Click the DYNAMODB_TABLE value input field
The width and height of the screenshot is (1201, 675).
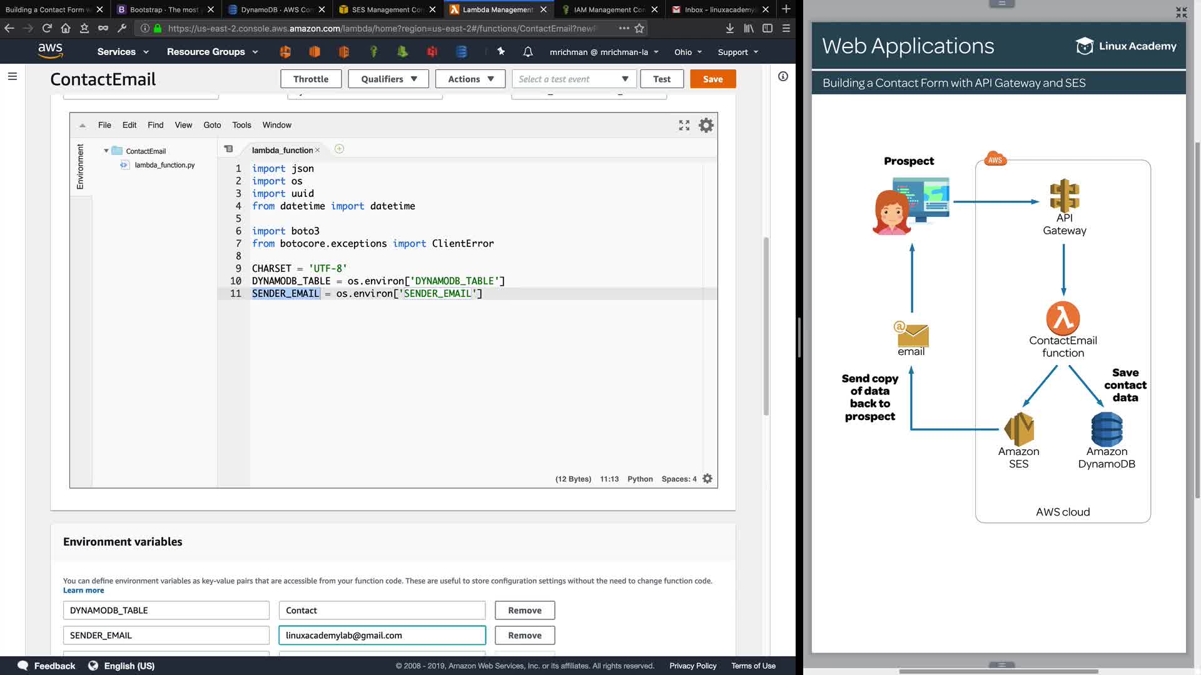(x=382, y=610)
